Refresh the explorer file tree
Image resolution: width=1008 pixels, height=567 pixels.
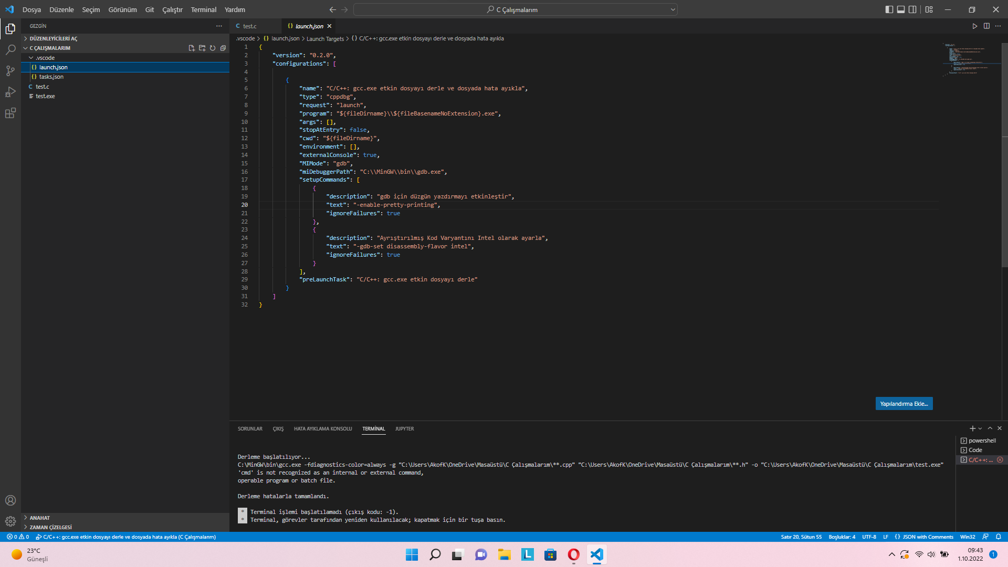(213, 48)
